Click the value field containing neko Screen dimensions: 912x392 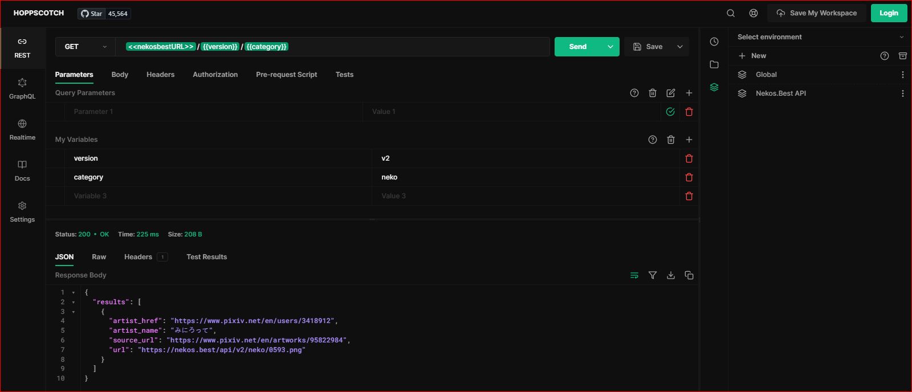click(x=526, y=177)
